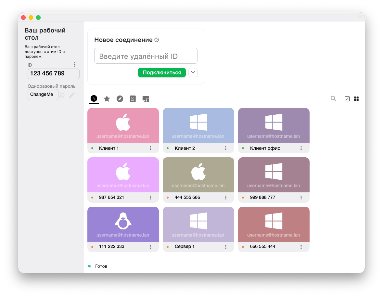383x297 pixels.
Task: Expand the dropdown arrow beside Подключиться
Action: tap(193, 72)
